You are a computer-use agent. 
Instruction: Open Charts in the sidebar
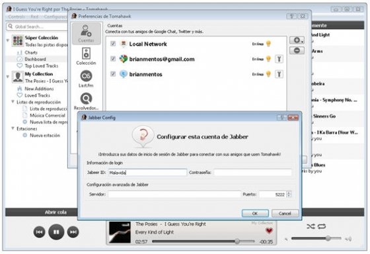click(31, 52)
